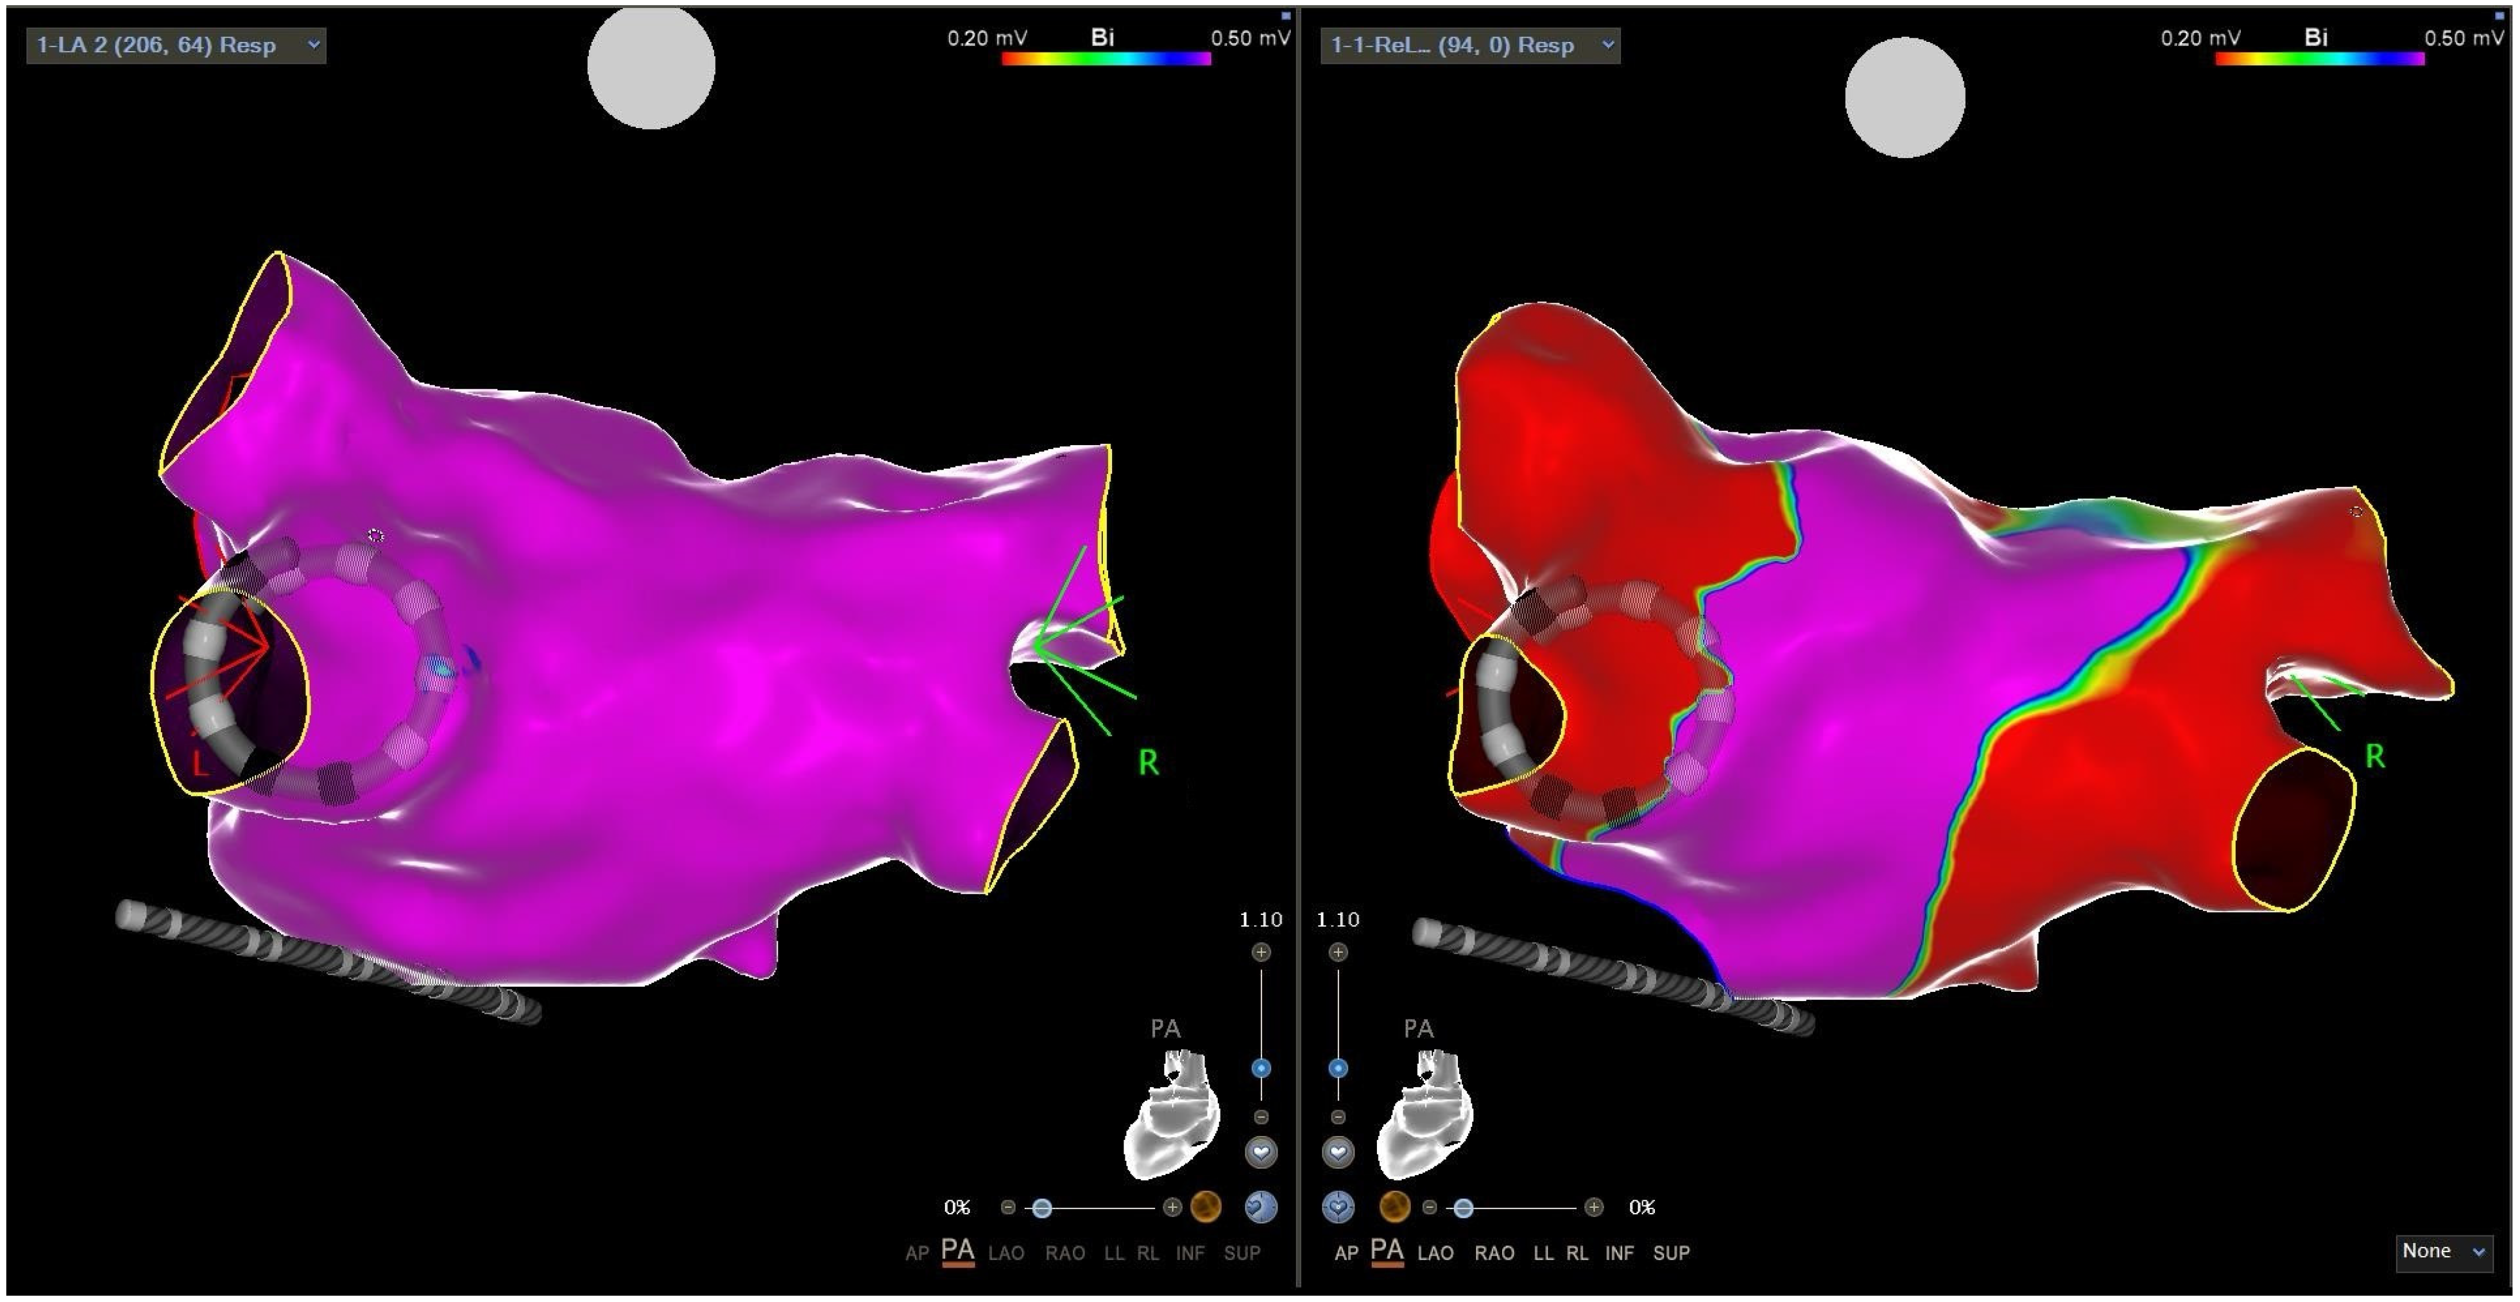Click the orange sphere icon in right pane
2520x1302 pixels.
1394,1207
